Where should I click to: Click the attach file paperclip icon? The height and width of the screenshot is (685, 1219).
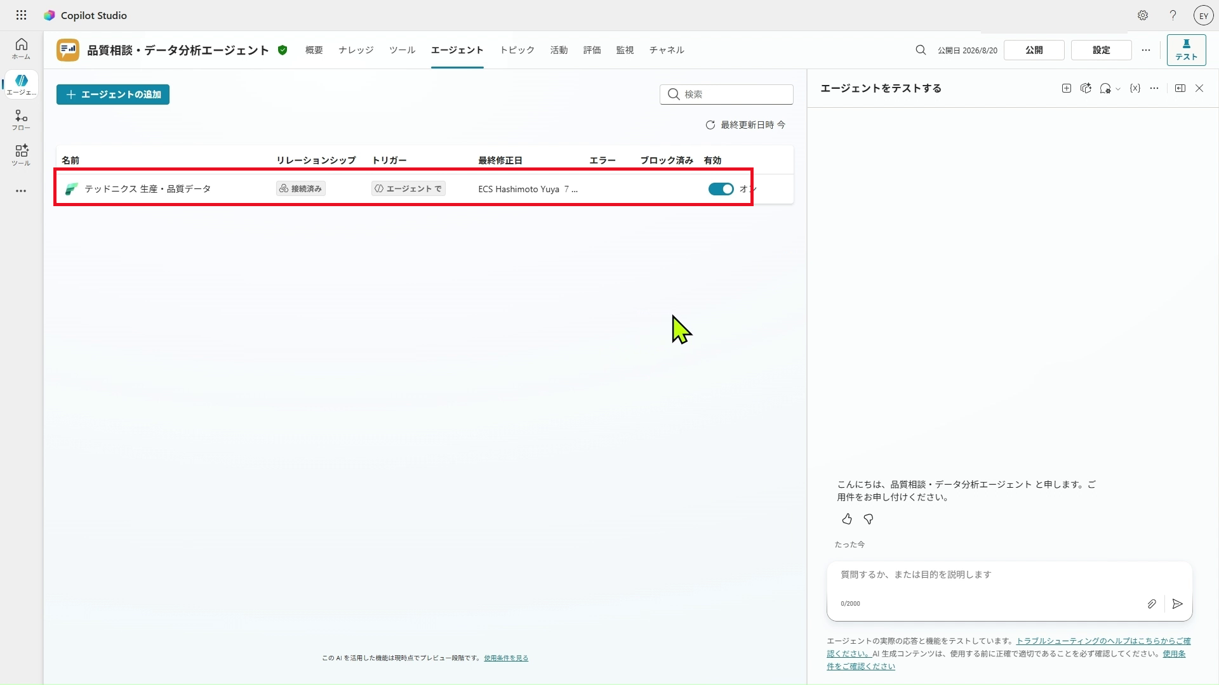click(1152, 604)
